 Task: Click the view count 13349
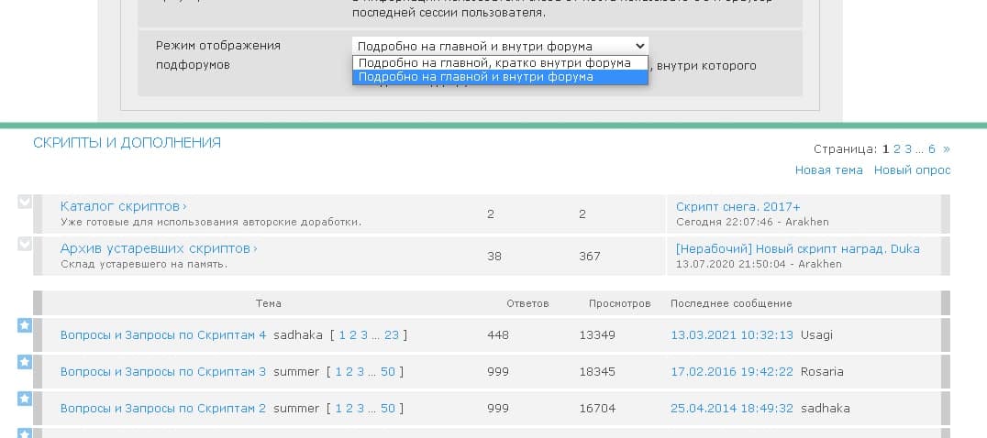click(597, 335)
